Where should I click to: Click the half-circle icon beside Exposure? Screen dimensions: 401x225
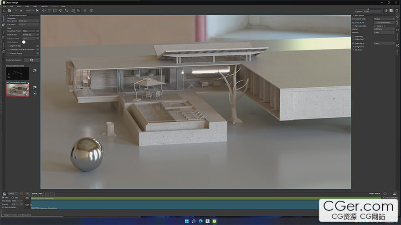click(386, 10)
